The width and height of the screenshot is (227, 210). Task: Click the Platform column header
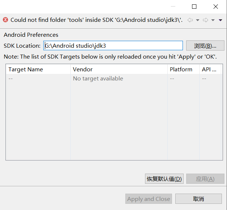pyautogui.click(x=183, y=69)
